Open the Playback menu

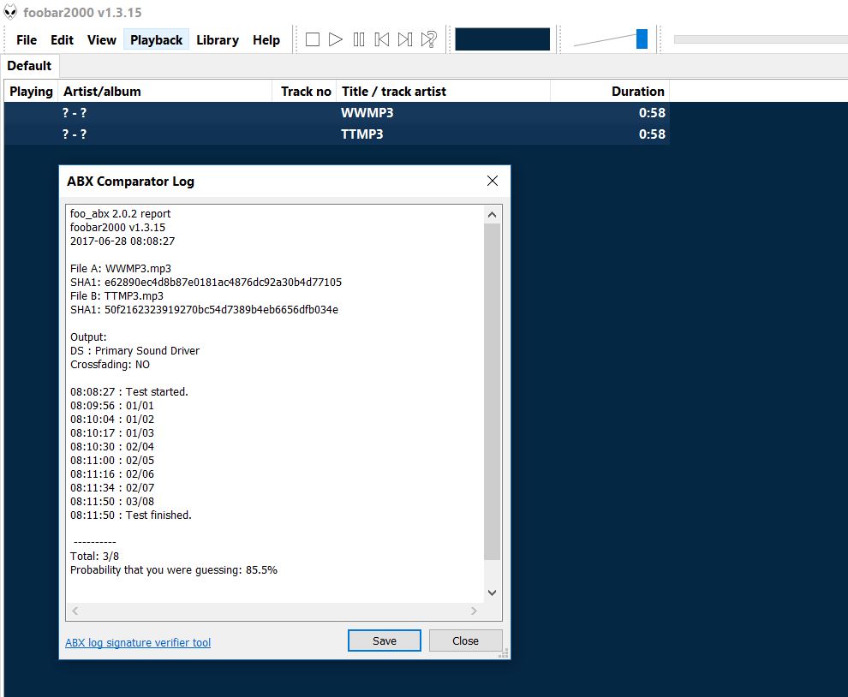point(156,40)
